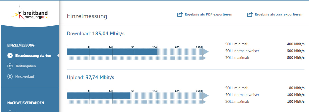Image resolution: width=309 pixels, height=112 pixels.
Task: Click the download SOLL range marker
Action: [x=173, y=58]
